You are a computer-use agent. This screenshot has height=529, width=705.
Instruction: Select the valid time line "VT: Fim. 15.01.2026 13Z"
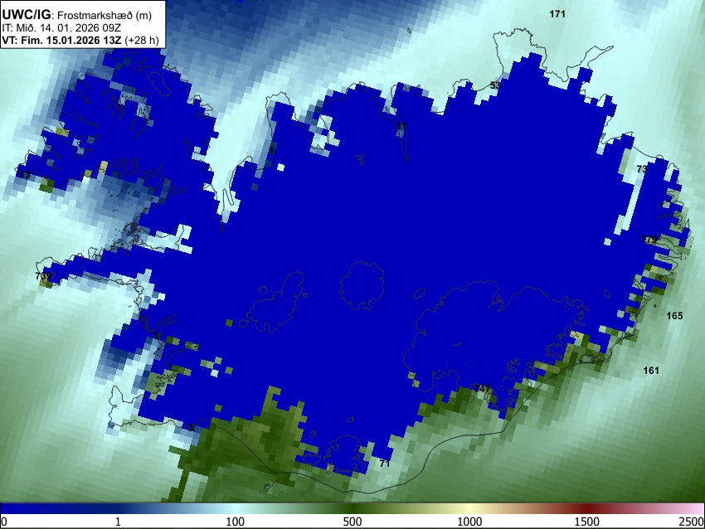[61, 40]
